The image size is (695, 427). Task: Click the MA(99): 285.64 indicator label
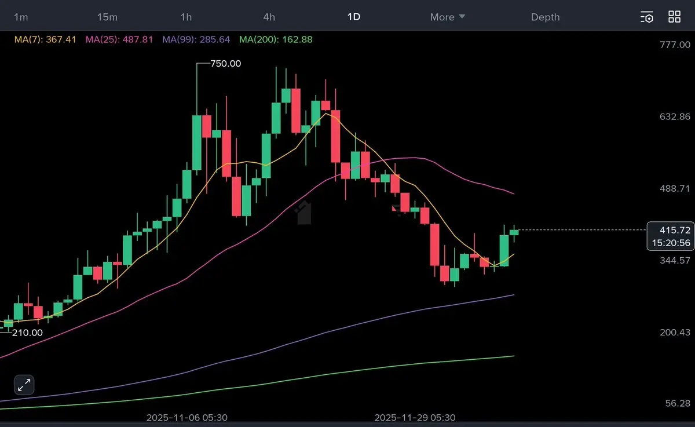tap(196, 39)
